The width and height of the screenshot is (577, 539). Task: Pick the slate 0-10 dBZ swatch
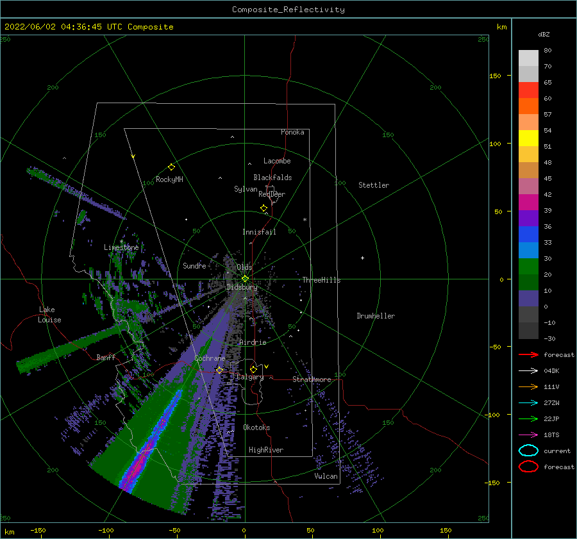click(528, 299)
